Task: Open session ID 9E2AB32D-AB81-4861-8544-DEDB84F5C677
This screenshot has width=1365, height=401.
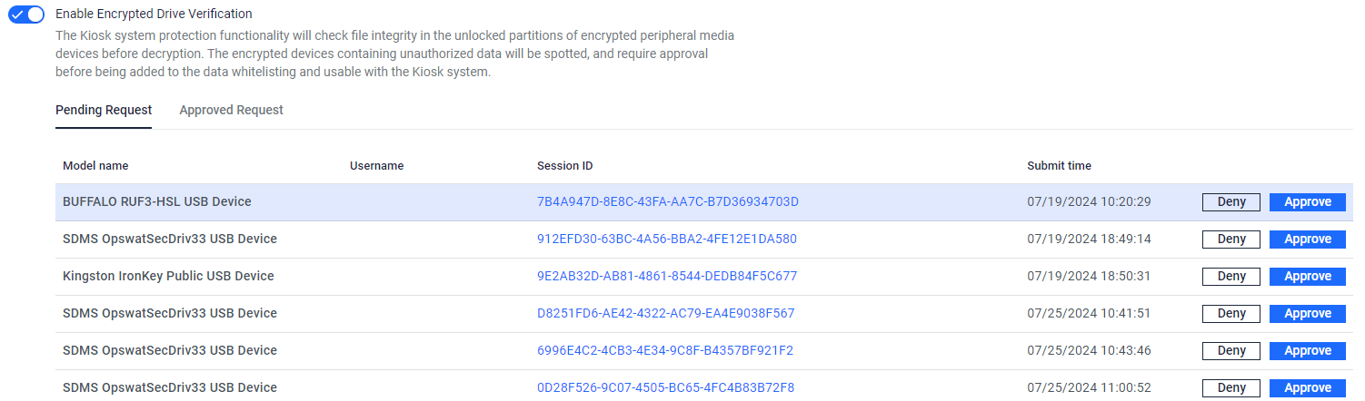Action: click(667, 276)
